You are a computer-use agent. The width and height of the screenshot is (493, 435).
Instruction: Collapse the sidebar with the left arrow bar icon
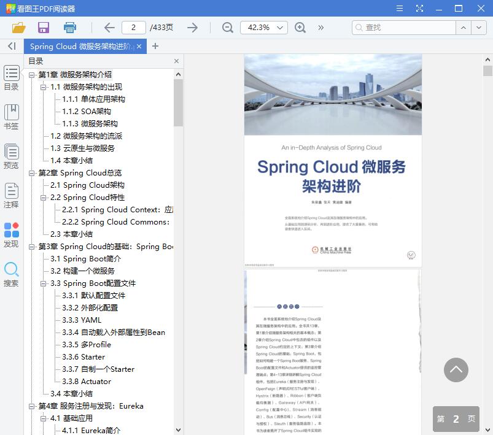click(12, 46)
